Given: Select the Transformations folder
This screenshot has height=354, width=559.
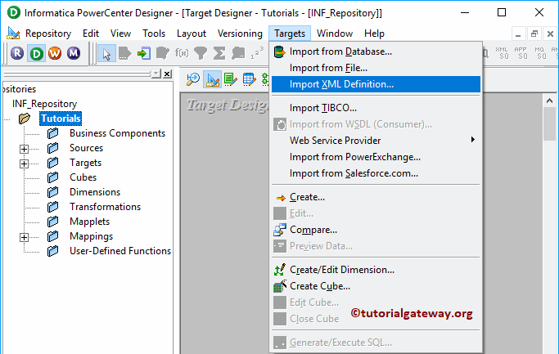Looking at the screenshot, I should pyautogui.click(x=105, y=207).
